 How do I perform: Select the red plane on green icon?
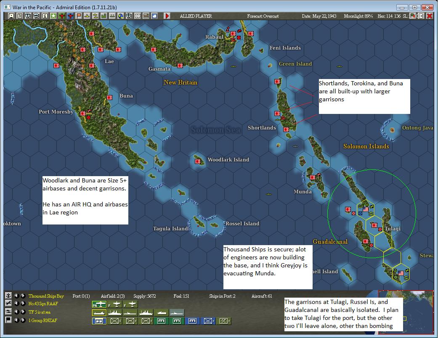pos(62,16)
